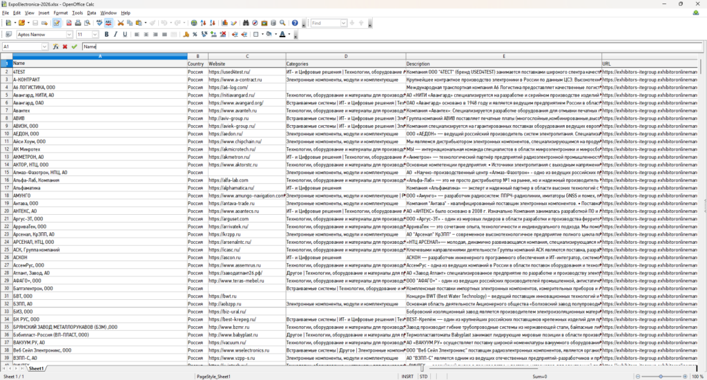Click the Function Wizard icon
Viewport: 707px width, 380px height.
[56, 46]
